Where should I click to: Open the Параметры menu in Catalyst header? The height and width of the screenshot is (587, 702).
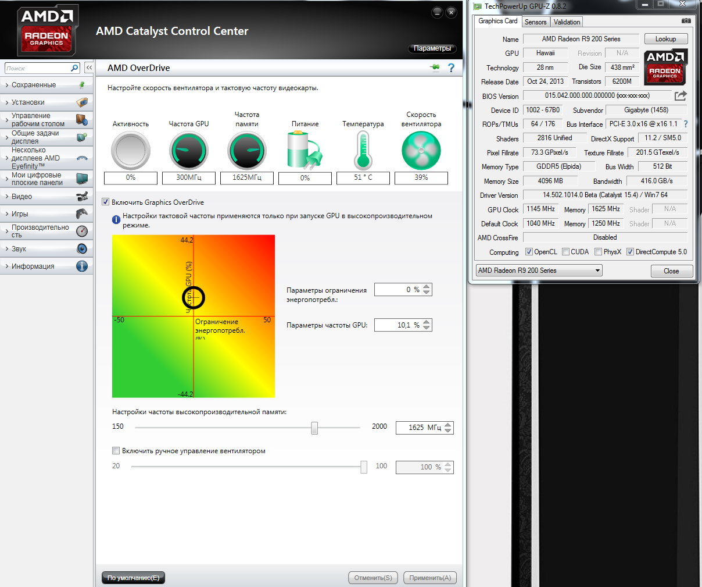(x=432, y=48)
